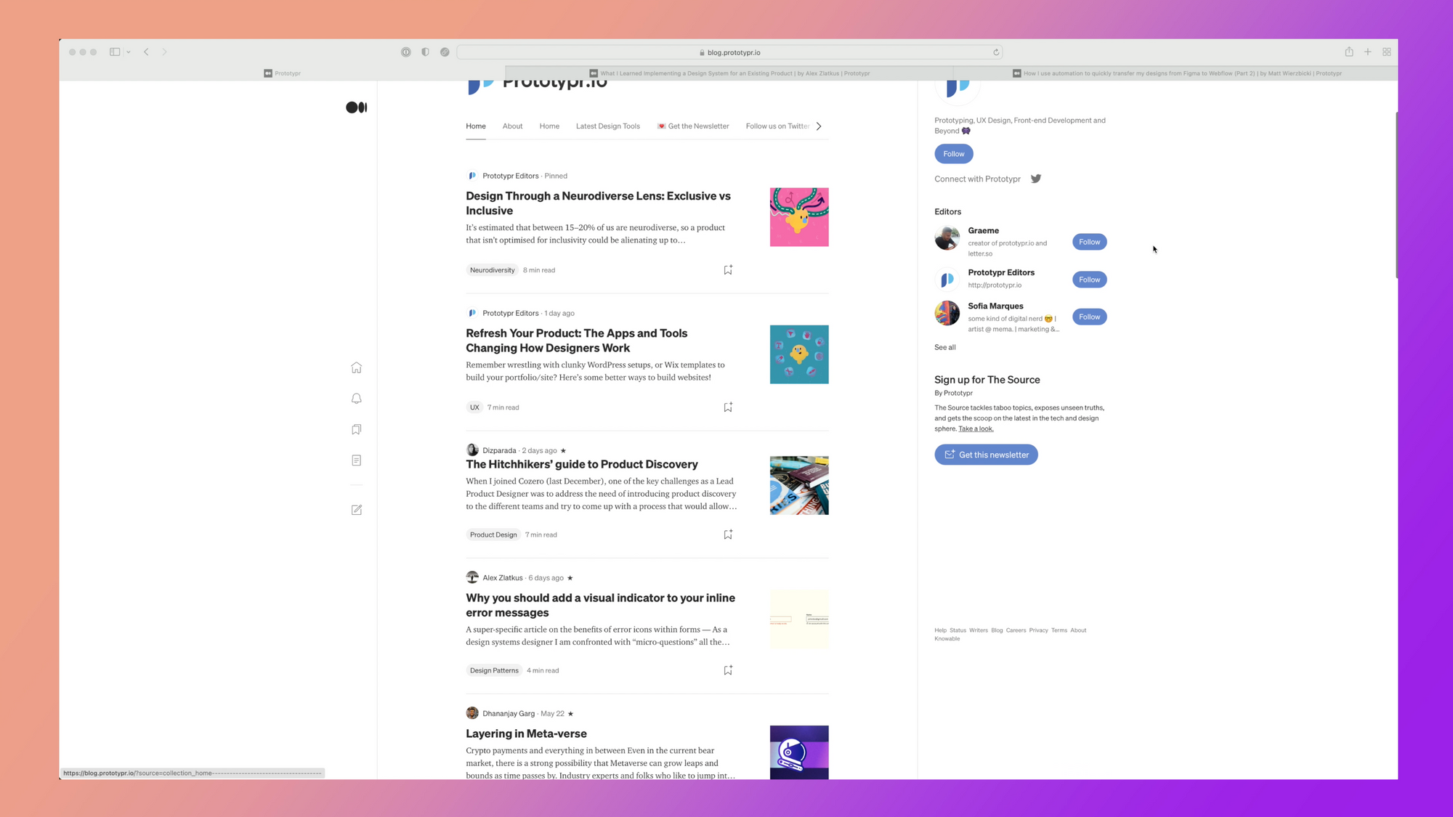Switch to the Design System article browser tab

729,73
